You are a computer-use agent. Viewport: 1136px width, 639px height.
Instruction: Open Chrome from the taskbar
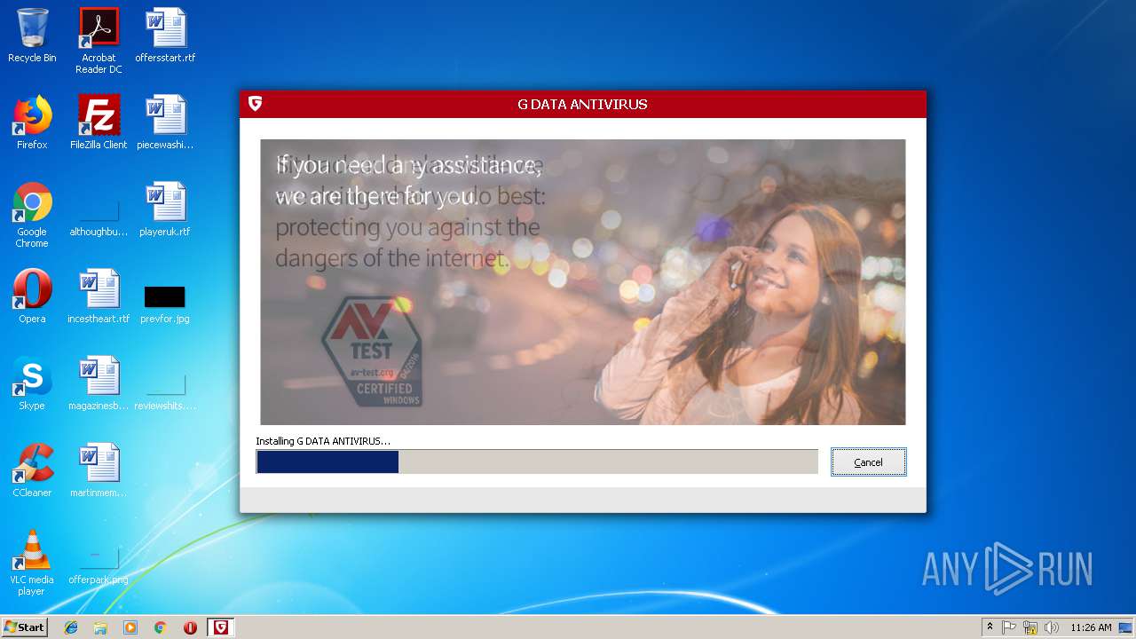[x=160, y=627]
